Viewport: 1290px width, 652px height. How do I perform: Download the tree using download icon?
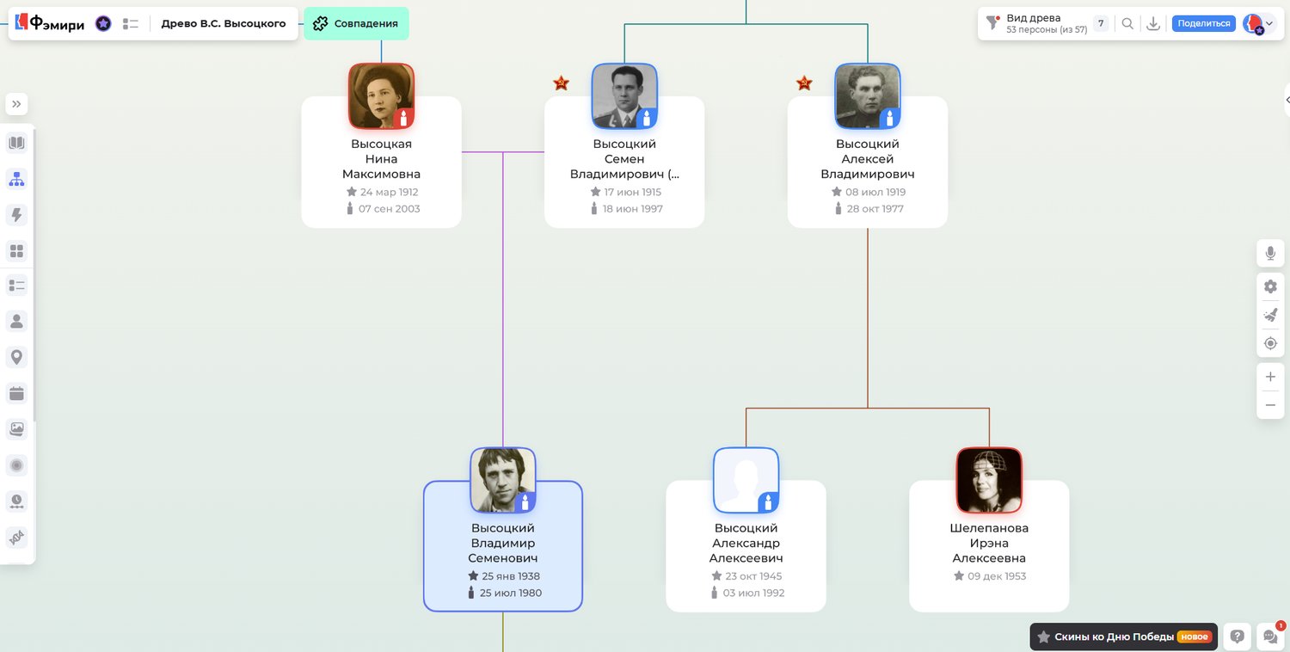click(1153, 23)
